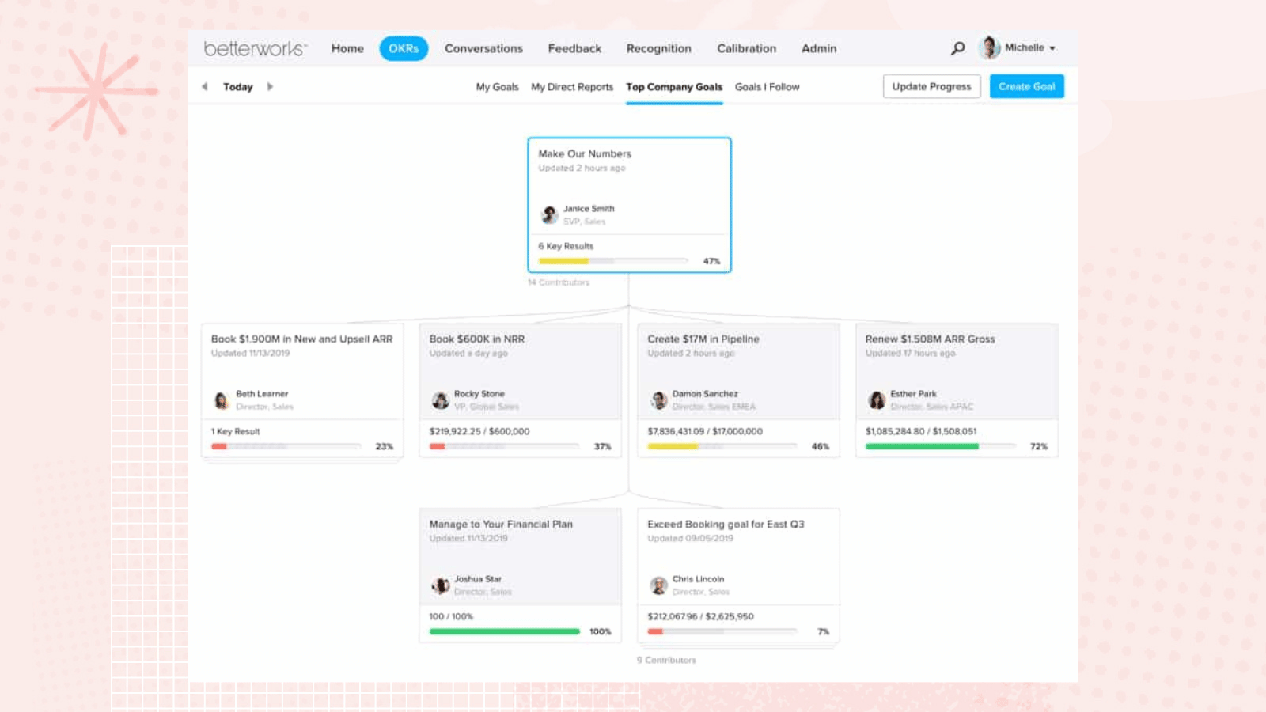Click Michelle's profile avatar
The height and width of the screenshot is (712, 1266).
pyautogui.click(x=989, y=47)
